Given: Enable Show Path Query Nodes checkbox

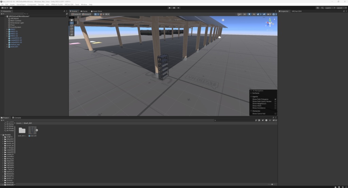Looking at the screenshot, I should (x=275, y=102).
